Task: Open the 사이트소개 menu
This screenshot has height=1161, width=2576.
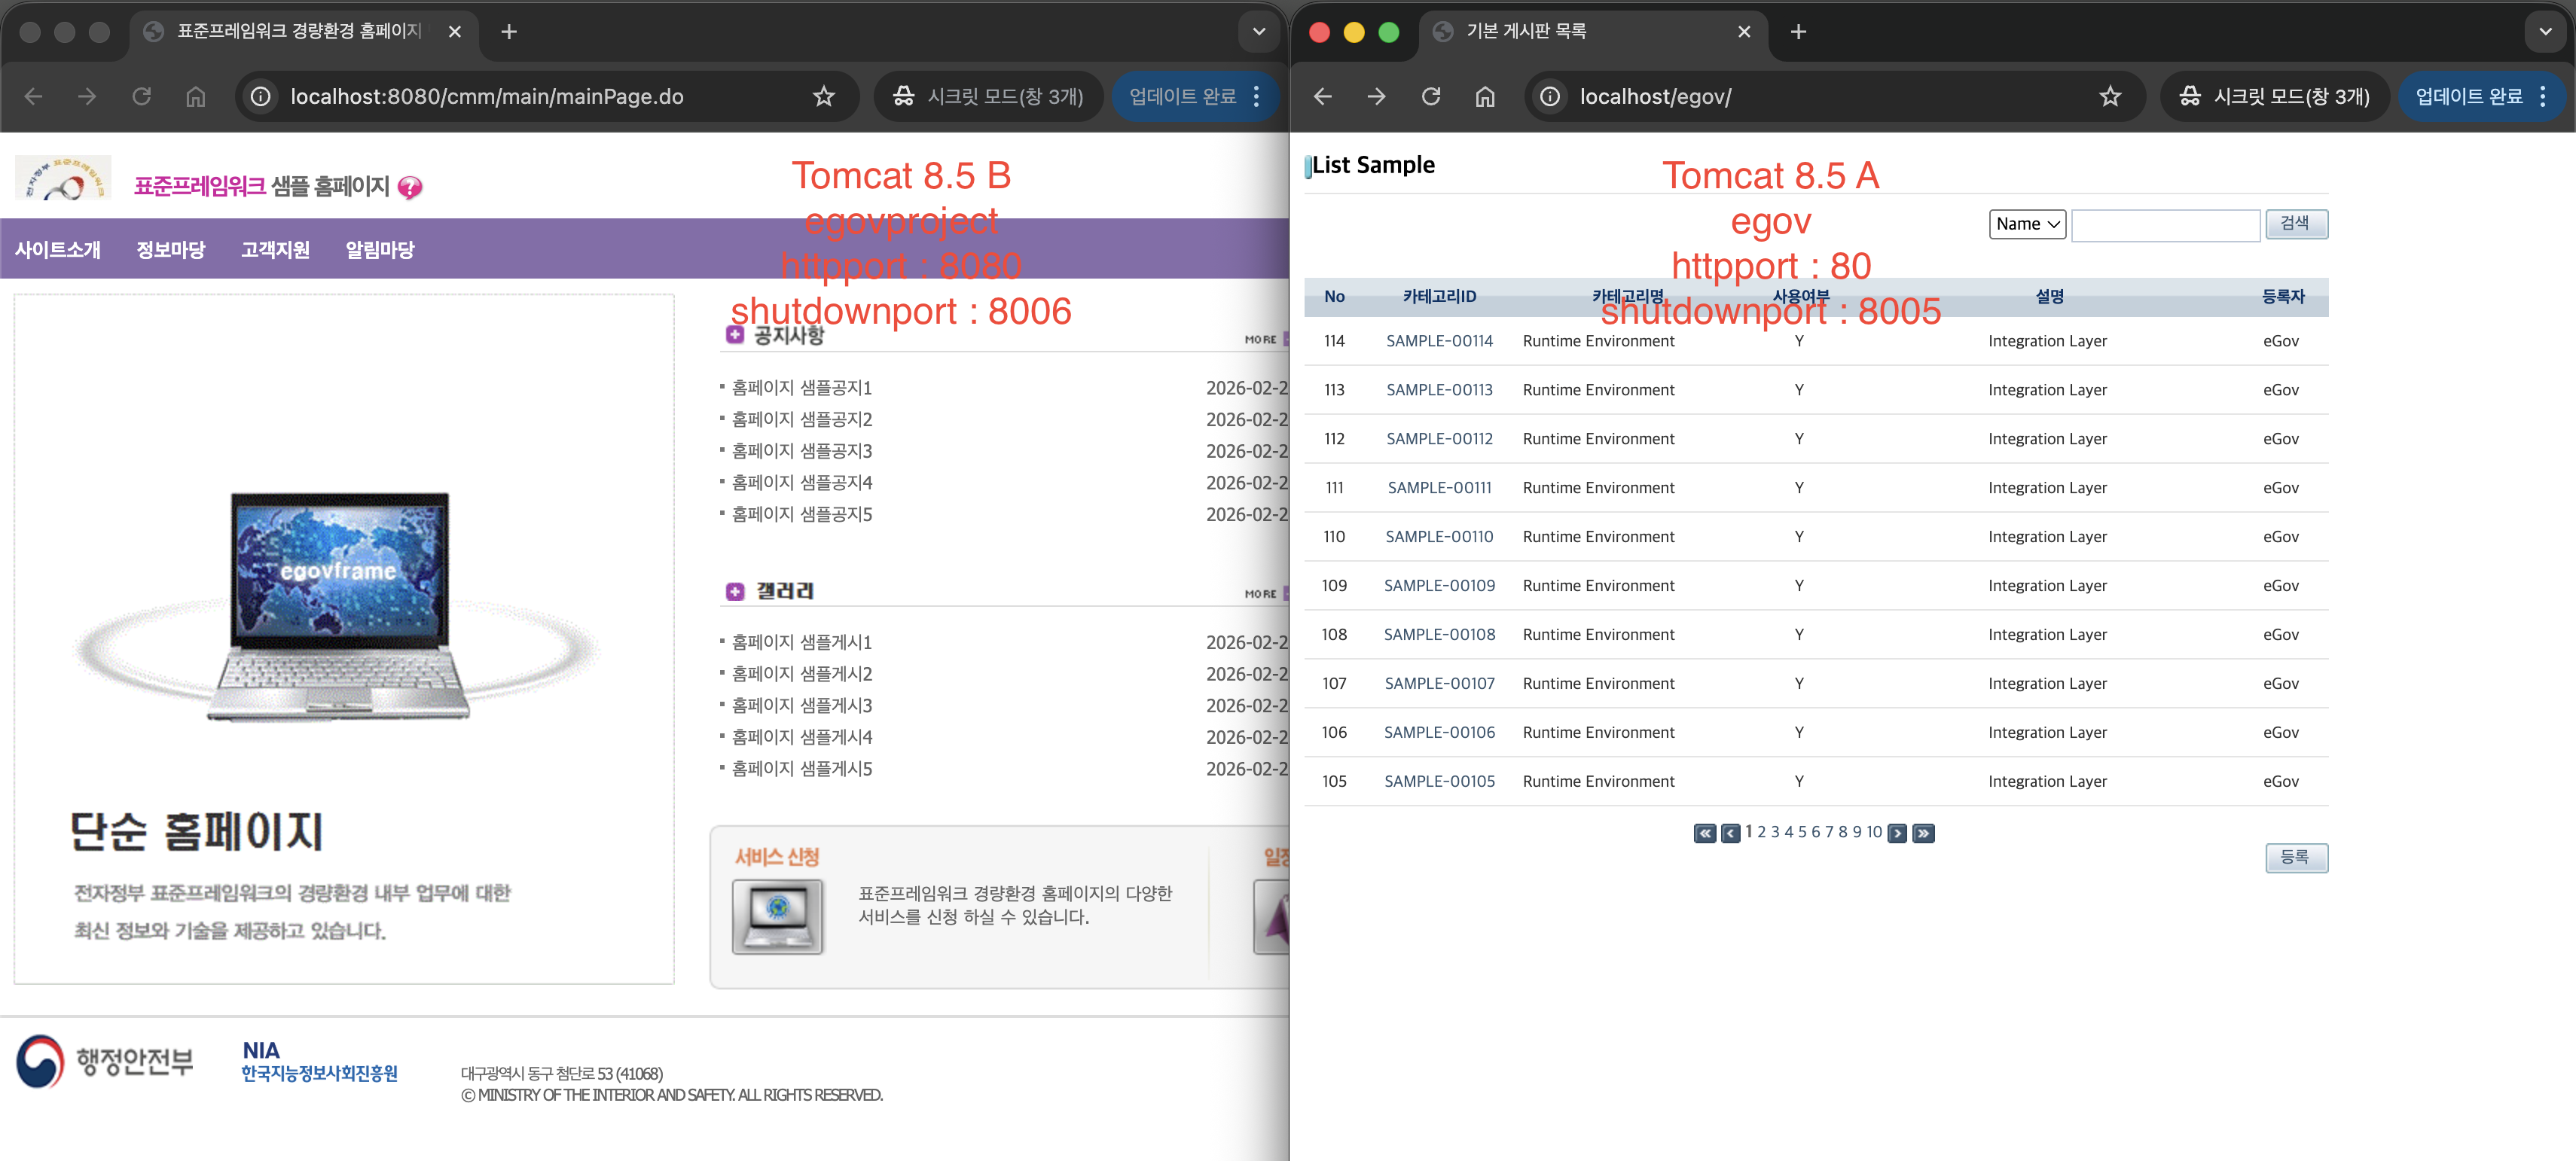Action: click(58, 249)
